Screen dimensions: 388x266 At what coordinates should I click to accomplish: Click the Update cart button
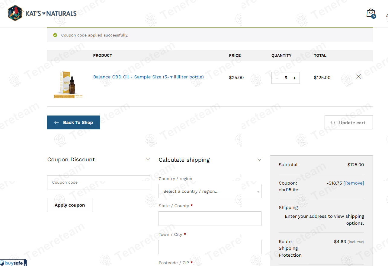(348, 122)
